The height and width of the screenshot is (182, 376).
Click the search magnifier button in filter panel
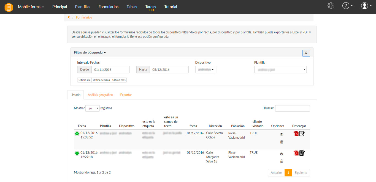point(306,53)
